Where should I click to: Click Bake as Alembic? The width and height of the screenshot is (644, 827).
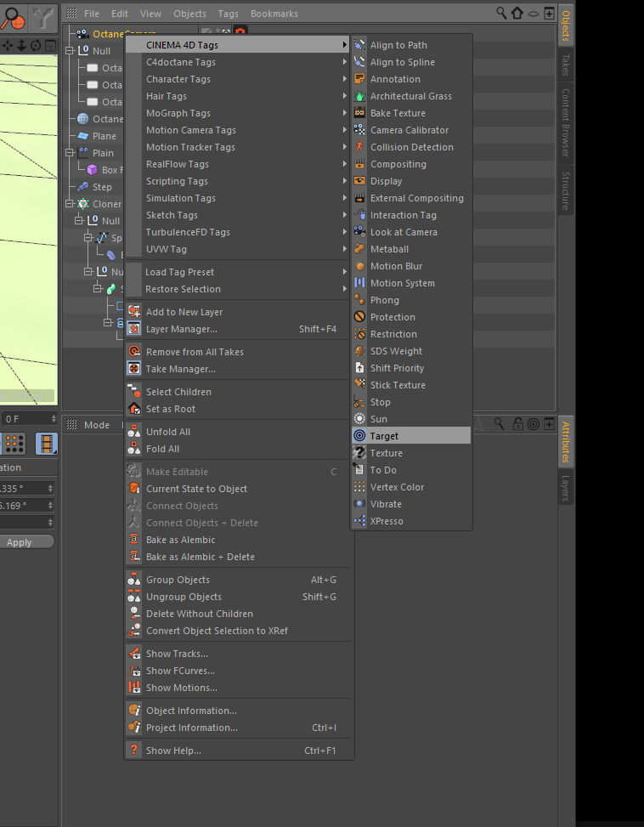click(x=238, y=540)
